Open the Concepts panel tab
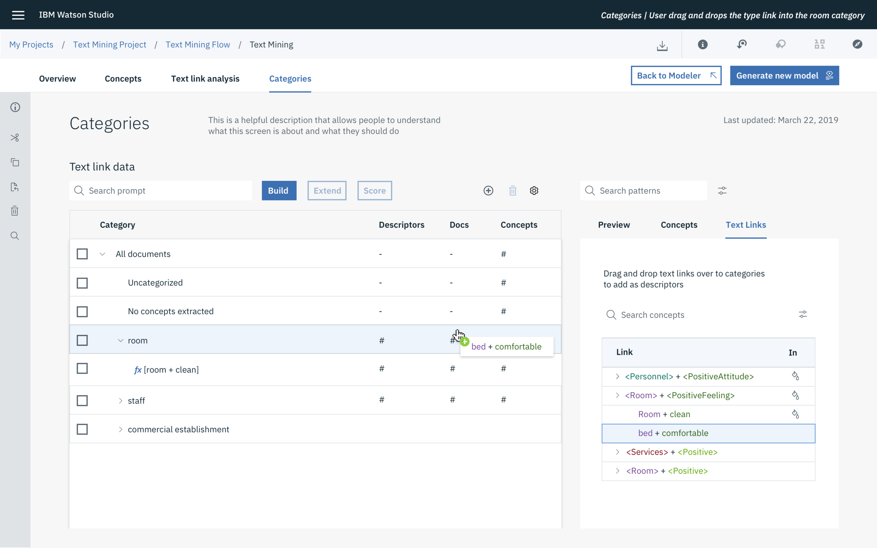This screenshot has width=877, height=548. 679,225
